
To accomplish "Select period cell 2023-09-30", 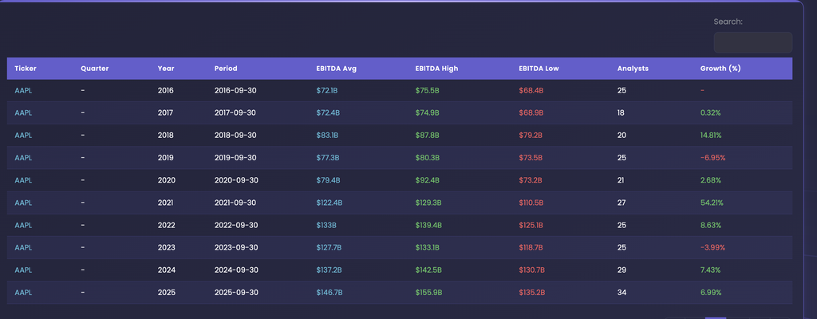I will (236, 247).
